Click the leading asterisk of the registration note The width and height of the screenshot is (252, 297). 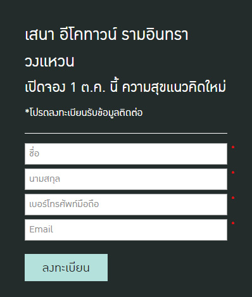[x=27, y=111]
